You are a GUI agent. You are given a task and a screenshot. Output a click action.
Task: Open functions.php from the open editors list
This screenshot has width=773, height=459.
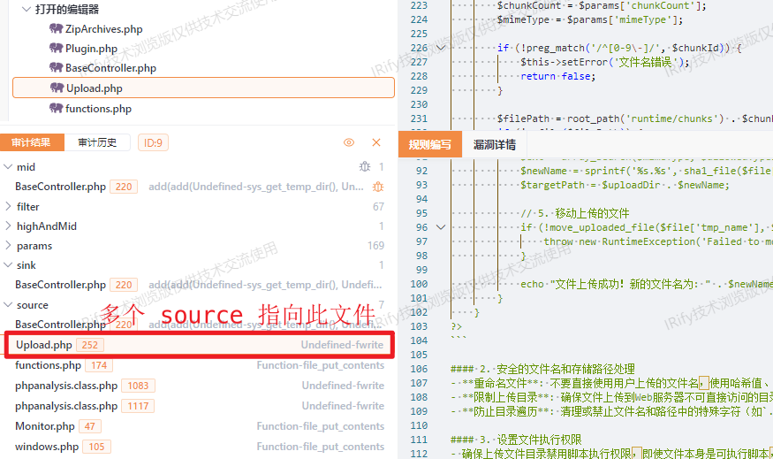click(98, 109)
